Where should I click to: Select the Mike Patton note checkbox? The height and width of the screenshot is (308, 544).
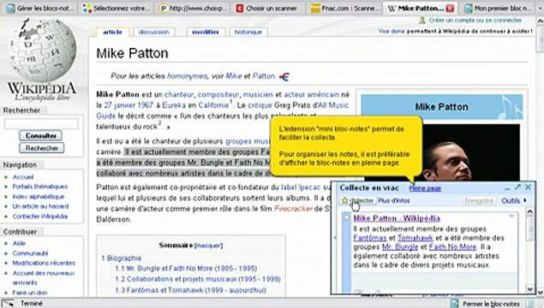click(x=347, y=218)
